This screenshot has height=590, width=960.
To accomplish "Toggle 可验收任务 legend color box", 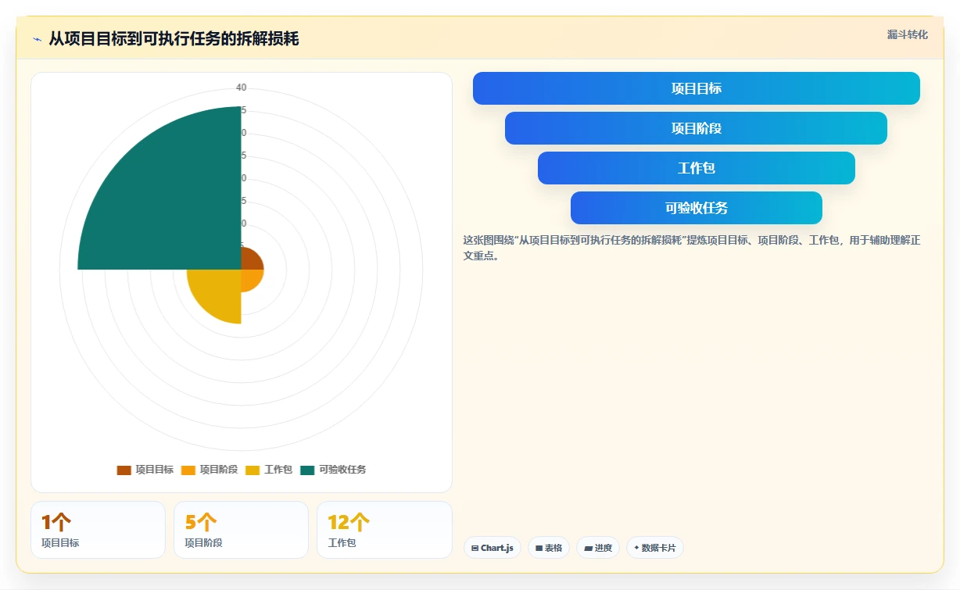I will (307, 470).
